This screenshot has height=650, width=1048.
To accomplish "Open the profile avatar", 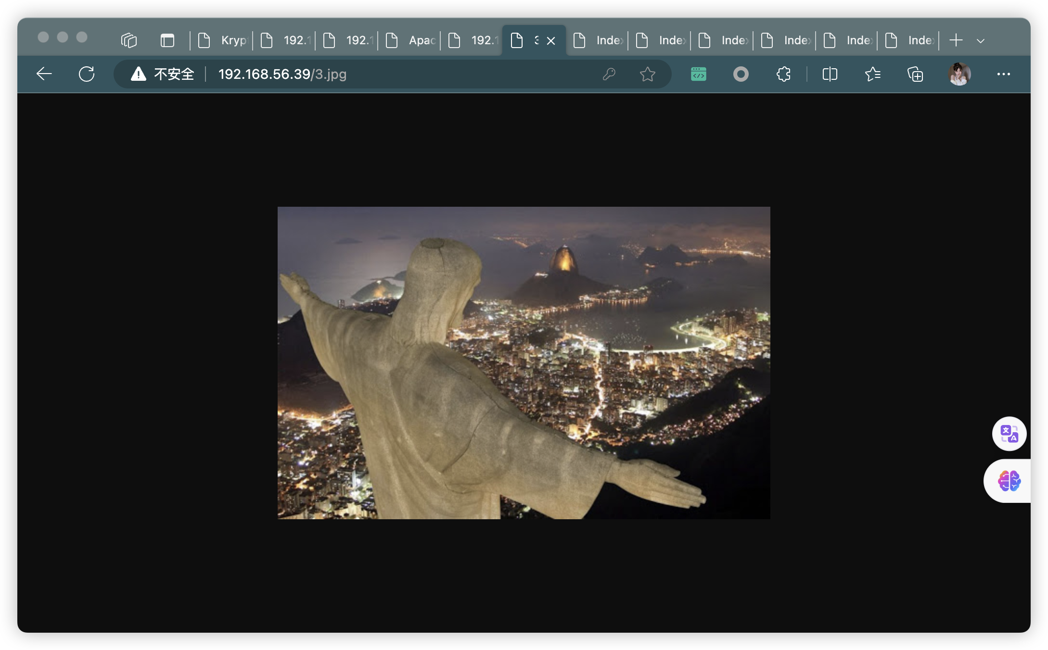I will 959,74.
